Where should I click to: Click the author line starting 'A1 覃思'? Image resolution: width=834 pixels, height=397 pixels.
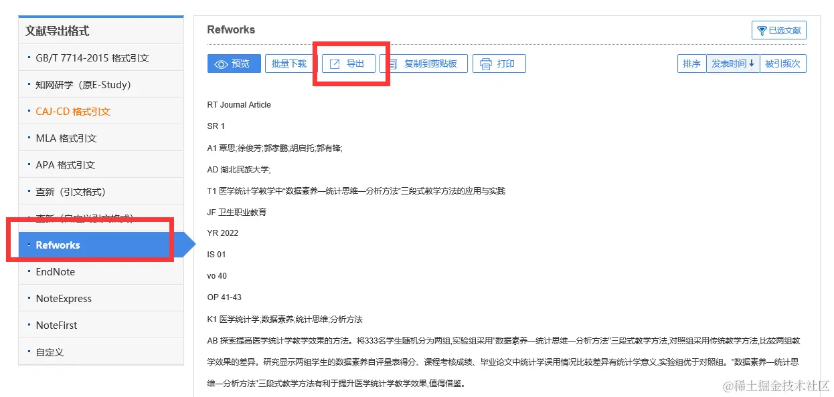pos(275,148)
